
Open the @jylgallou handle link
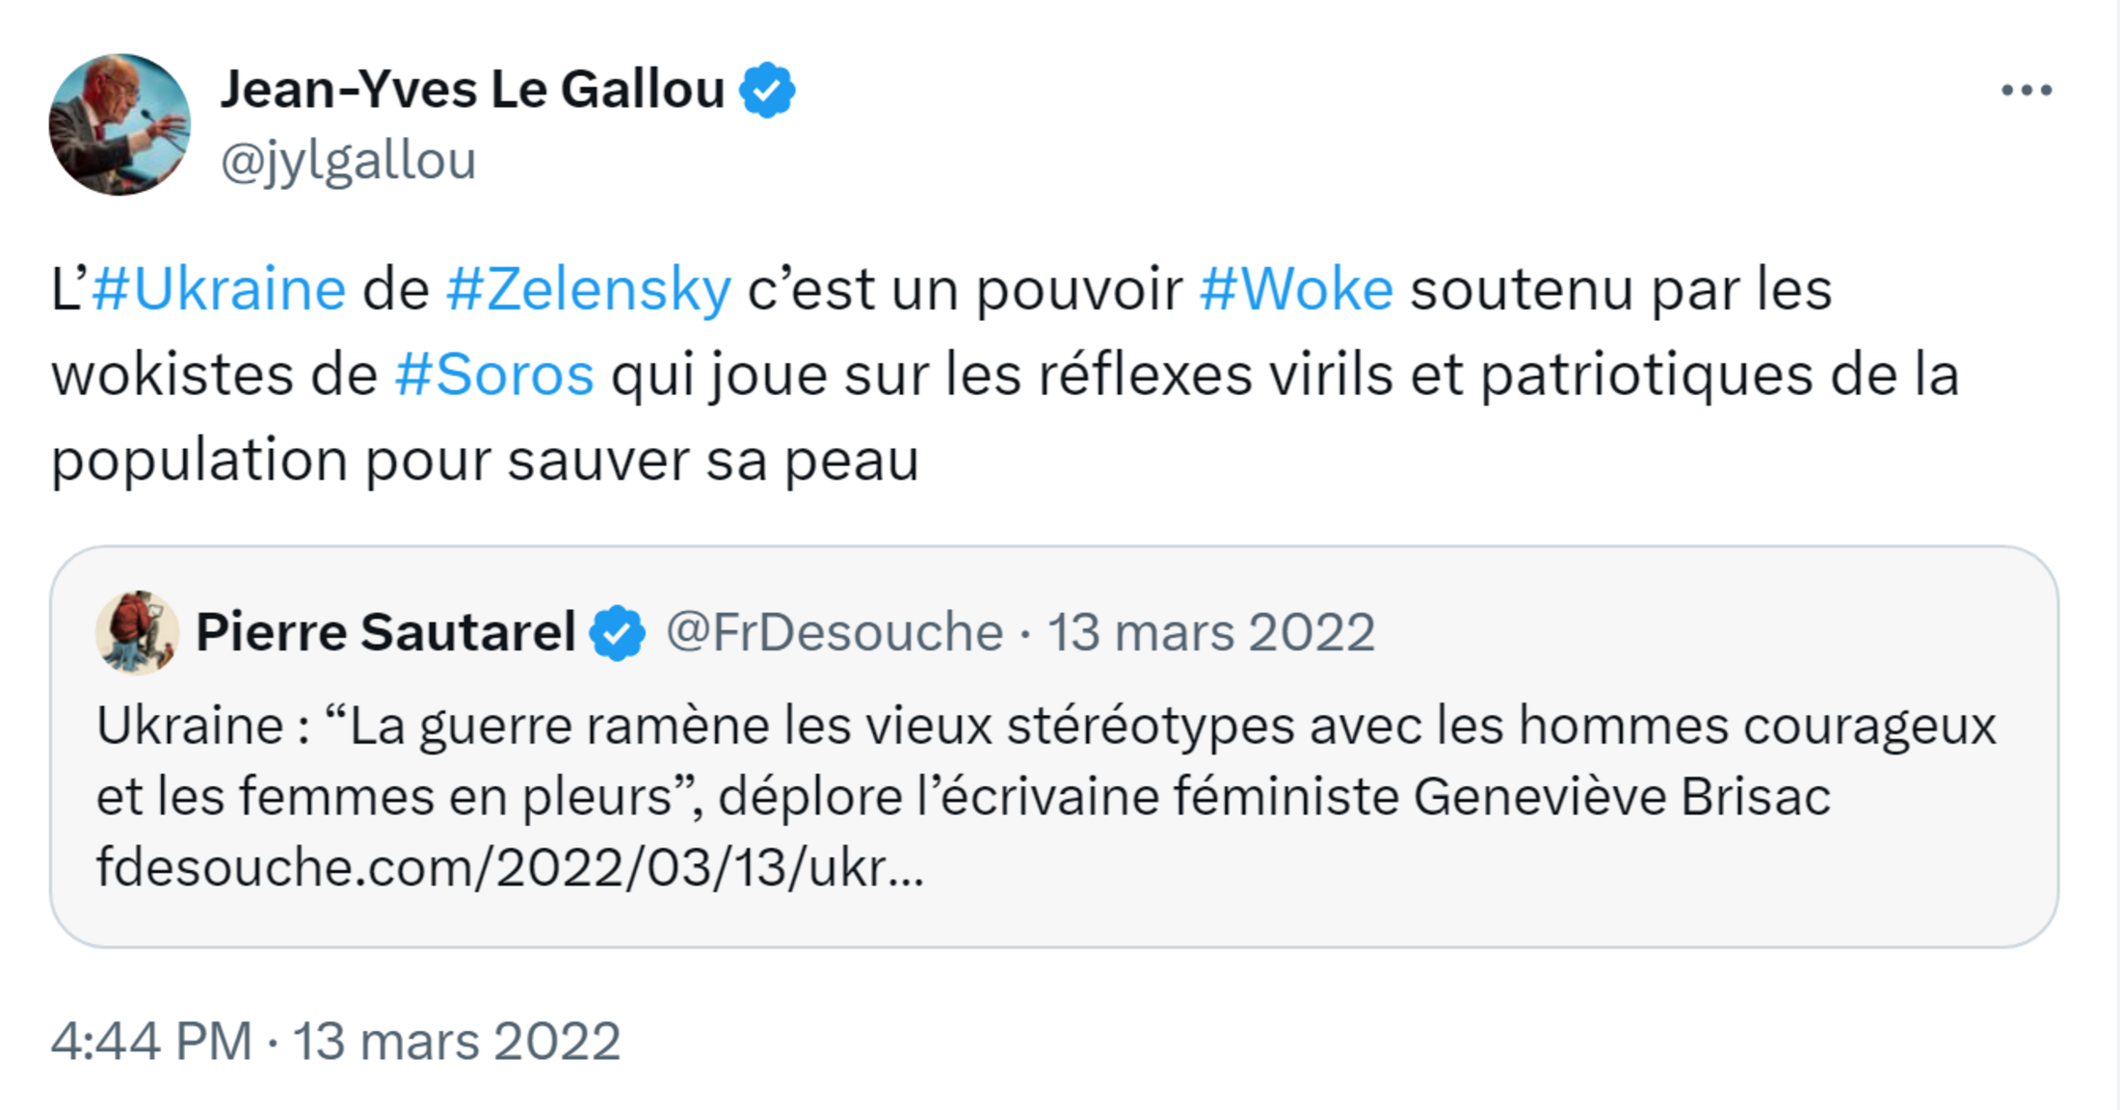click(x=348, y=160)
